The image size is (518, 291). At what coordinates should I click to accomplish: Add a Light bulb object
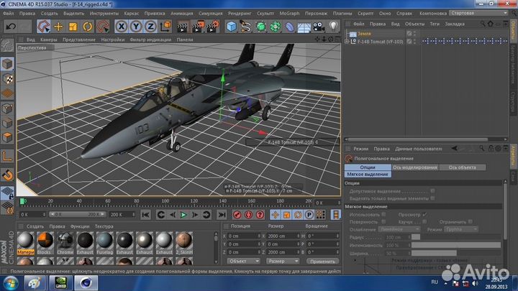[333, 27]
